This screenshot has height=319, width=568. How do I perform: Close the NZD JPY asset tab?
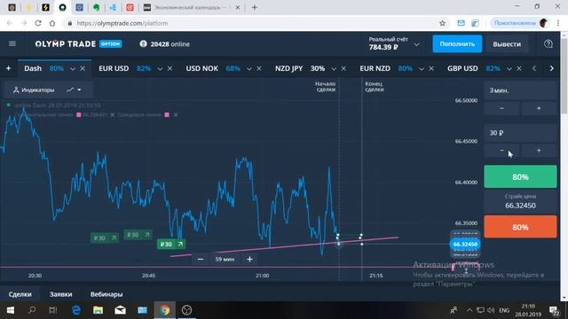point(343,68)
